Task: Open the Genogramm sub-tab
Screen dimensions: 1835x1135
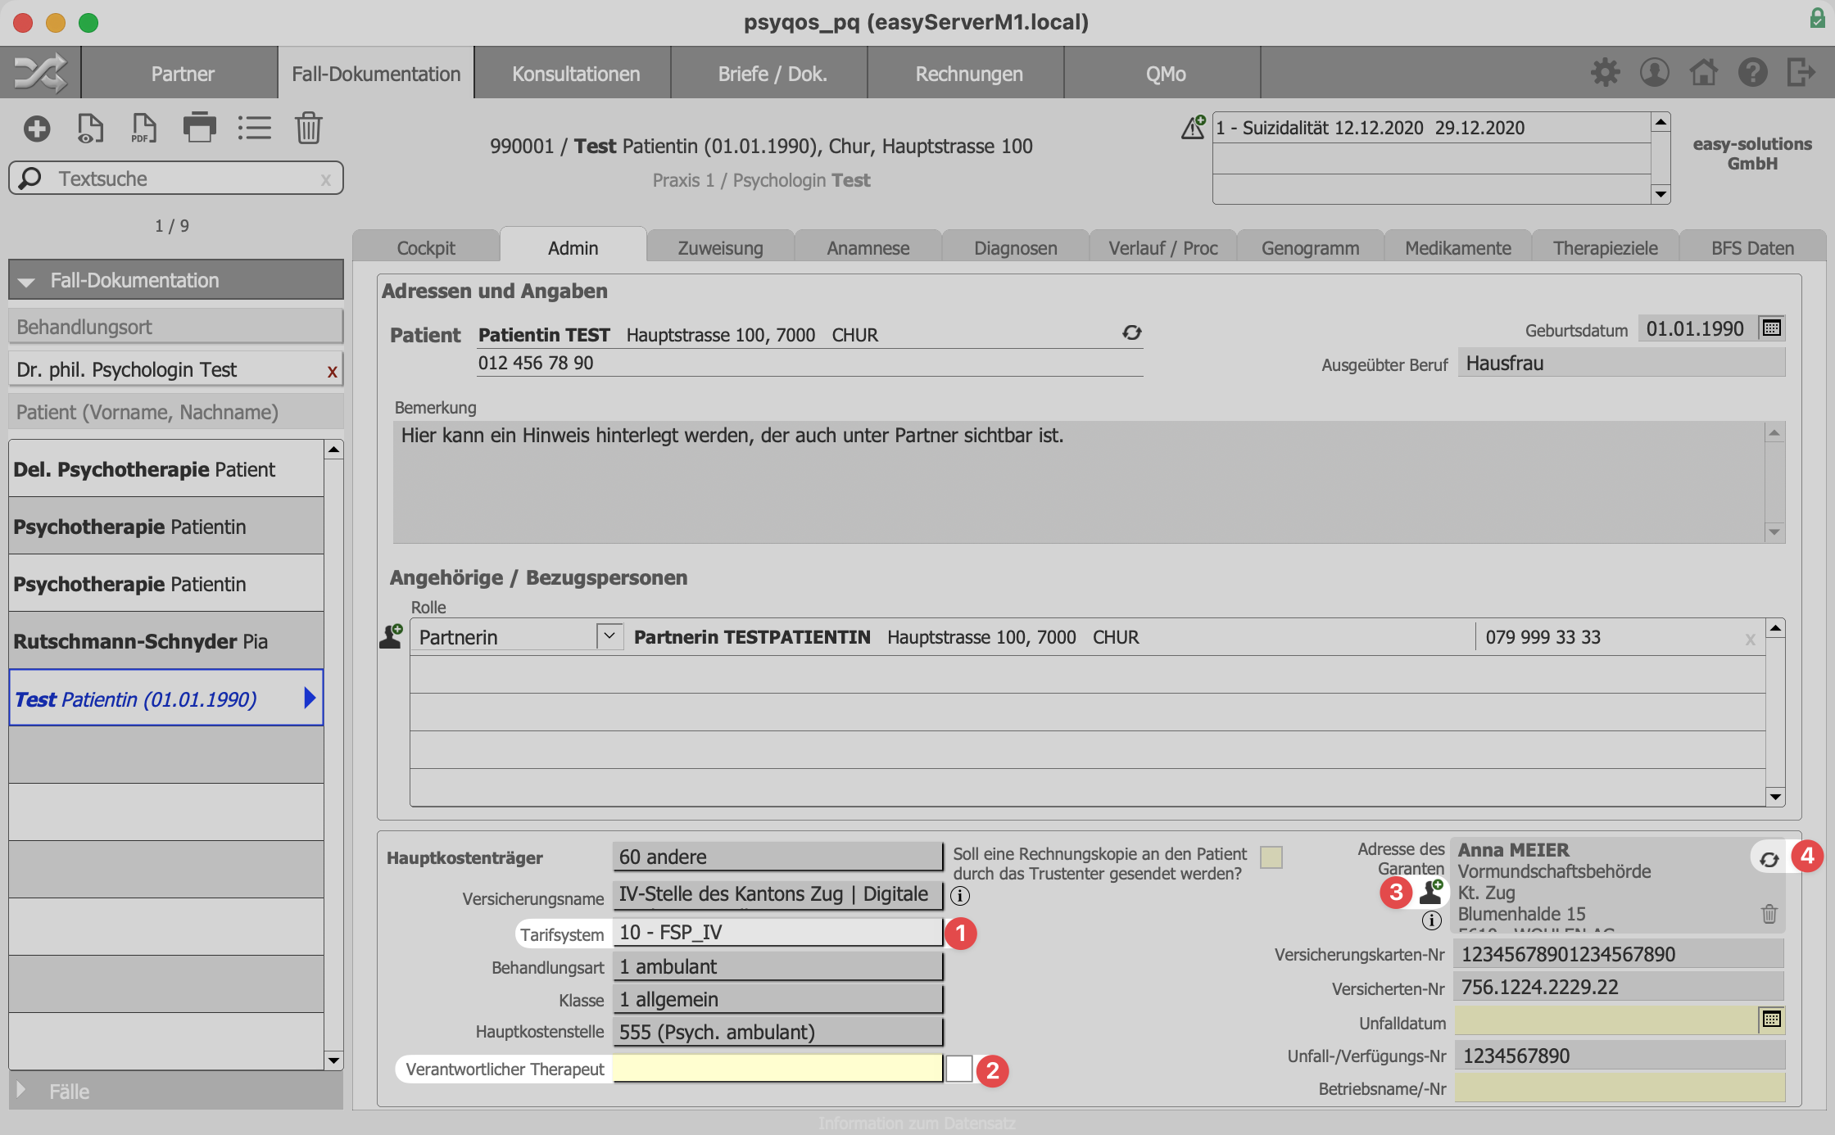Action: pyautogui.click(x=1310, y=247)
